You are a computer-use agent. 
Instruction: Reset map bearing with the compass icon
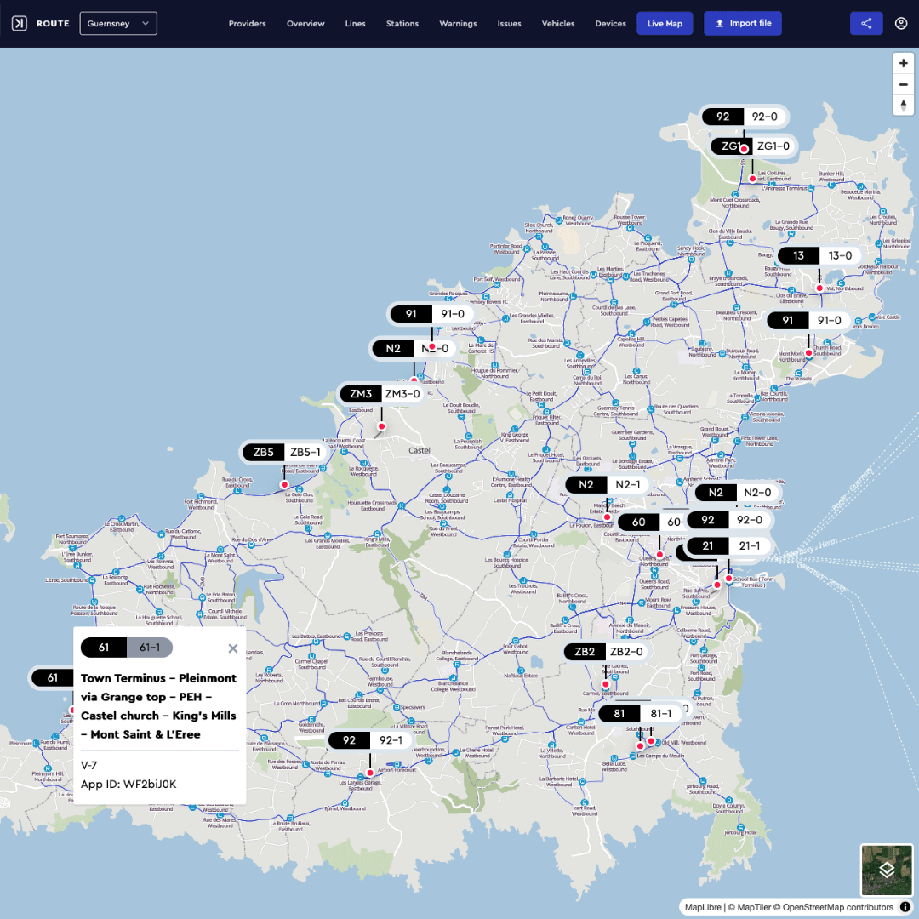pyautogui.click(x=903, y=106)
